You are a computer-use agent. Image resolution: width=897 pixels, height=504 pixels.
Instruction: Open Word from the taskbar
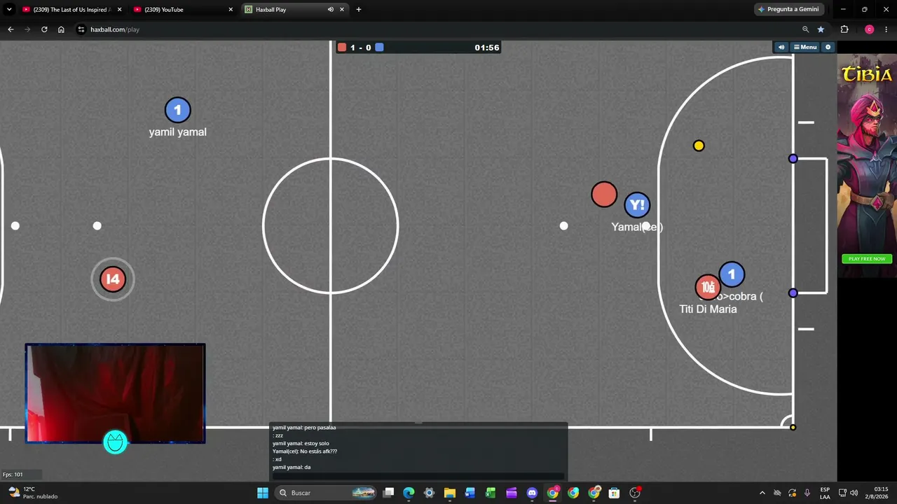click(470, 493)
